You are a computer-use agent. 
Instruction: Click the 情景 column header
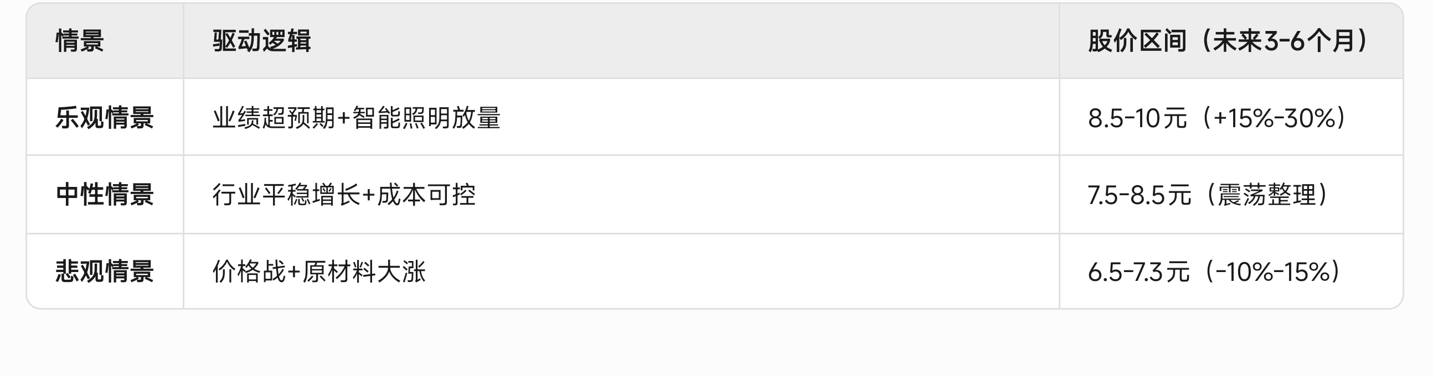coord(80,41)
